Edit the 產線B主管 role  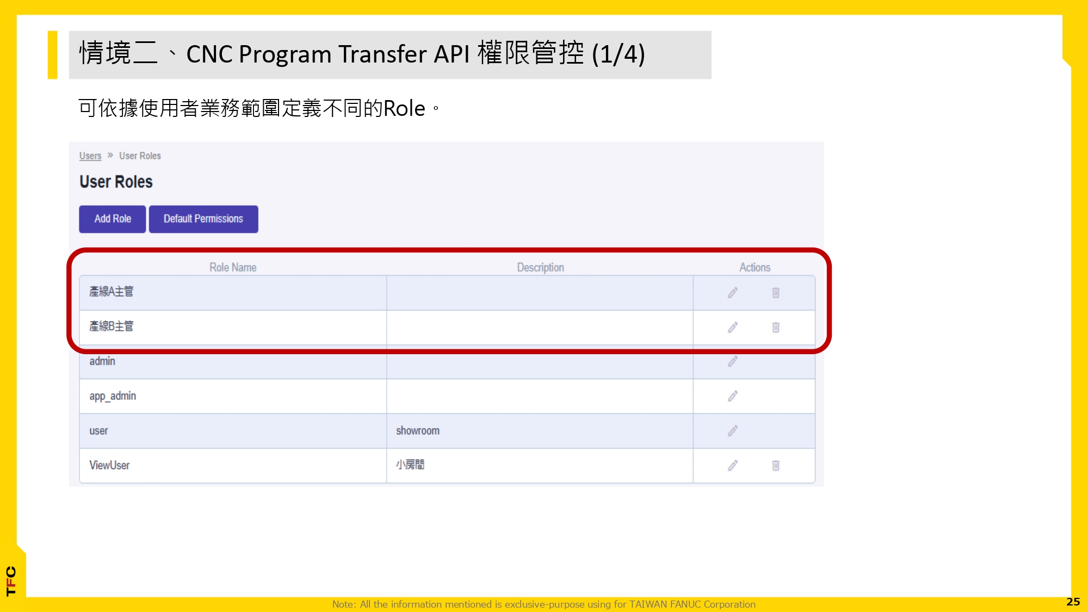coord(733,327)
